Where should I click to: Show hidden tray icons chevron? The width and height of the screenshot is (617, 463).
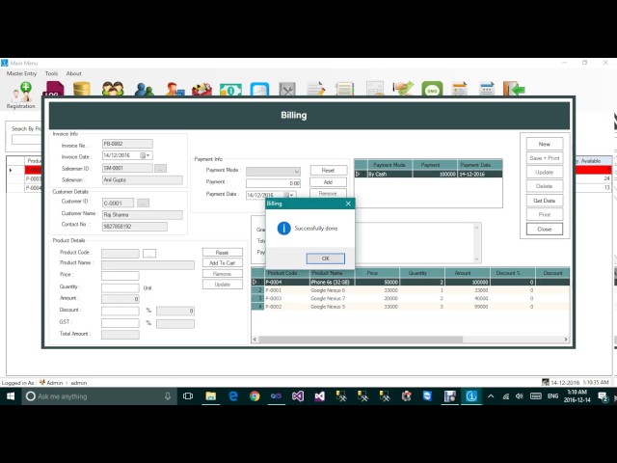pyautogui.click(x=491, y=396)
